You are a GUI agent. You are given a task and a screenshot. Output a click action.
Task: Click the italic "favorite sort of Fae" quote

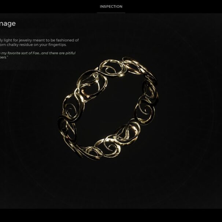pyautogui.click(x=38, y=53)
